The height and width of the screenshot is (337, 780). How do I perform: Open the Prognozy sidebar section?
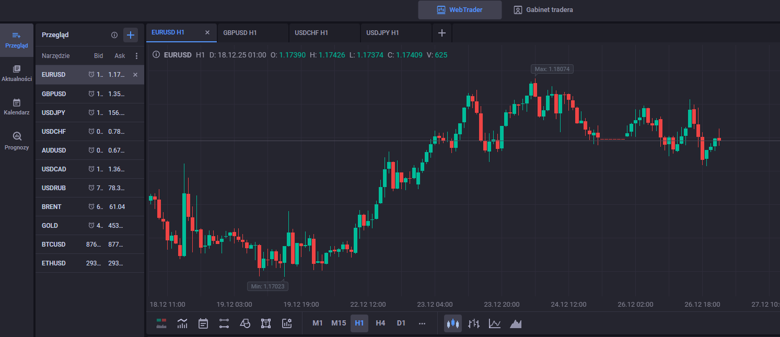coord(17,141)
